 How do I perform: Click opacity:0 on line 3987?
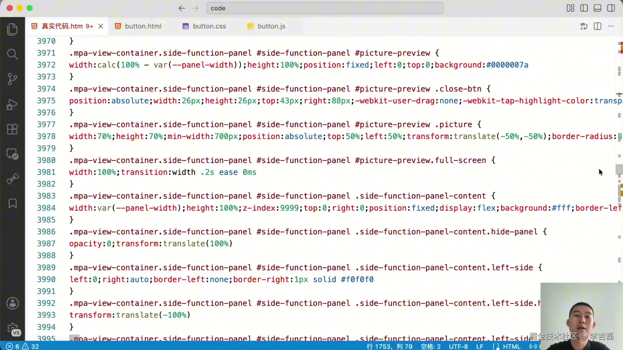coord(90,244)
